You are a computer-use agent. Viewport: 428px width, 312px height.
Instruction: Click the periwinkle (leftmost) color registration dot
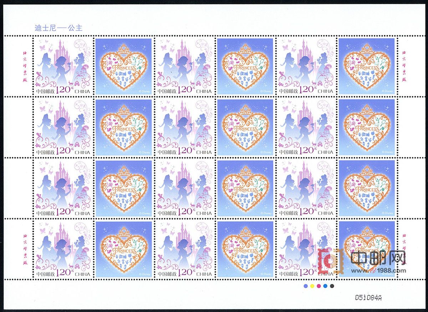click(305, 286)
